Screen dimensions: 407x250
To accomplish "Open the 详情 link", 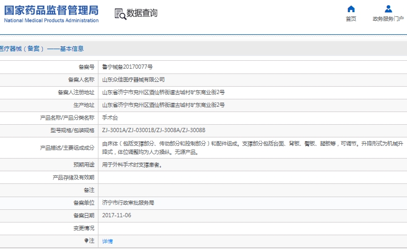I will pos(107,241).
